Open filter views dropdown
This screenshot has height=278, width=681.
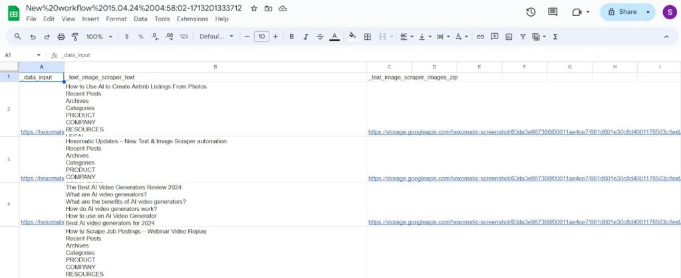click(x=539, y=36)
